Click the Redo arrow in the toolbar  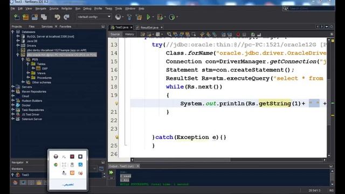[x=66, y=17]
